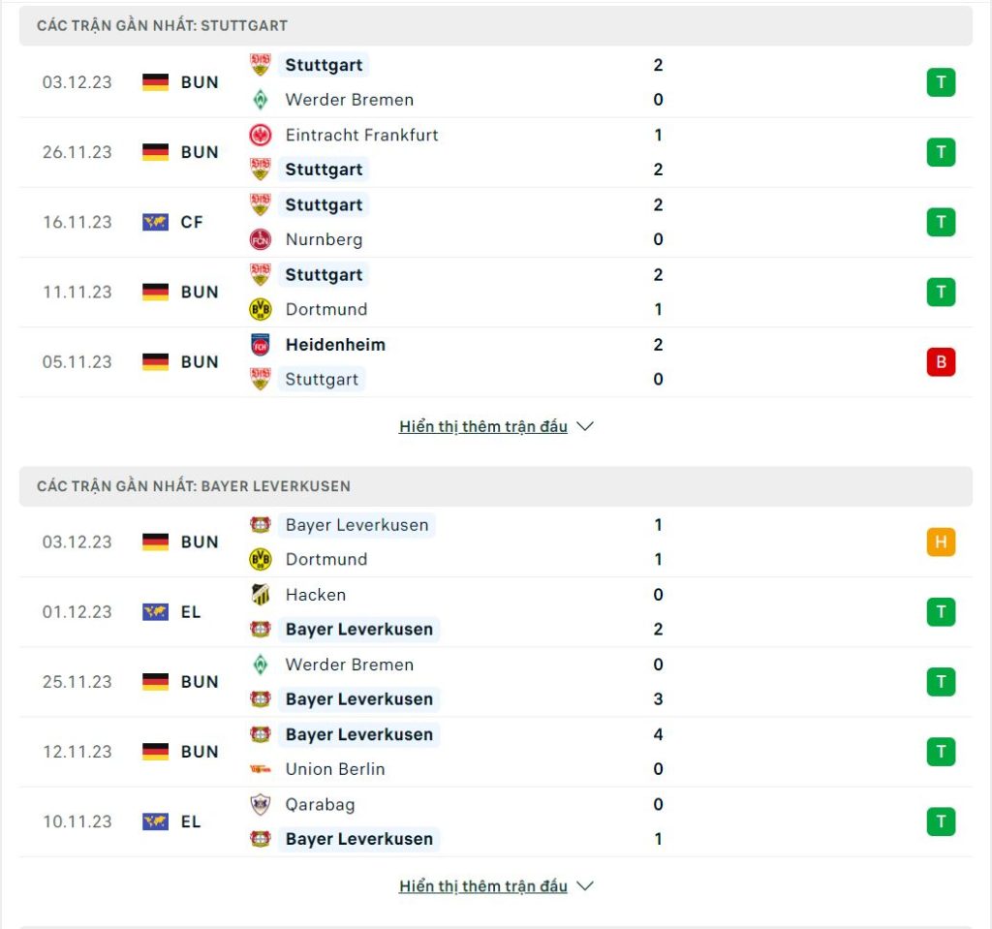Click the Hacken club crest icon
The image size is (992, 929).
[x=260, y=595]
